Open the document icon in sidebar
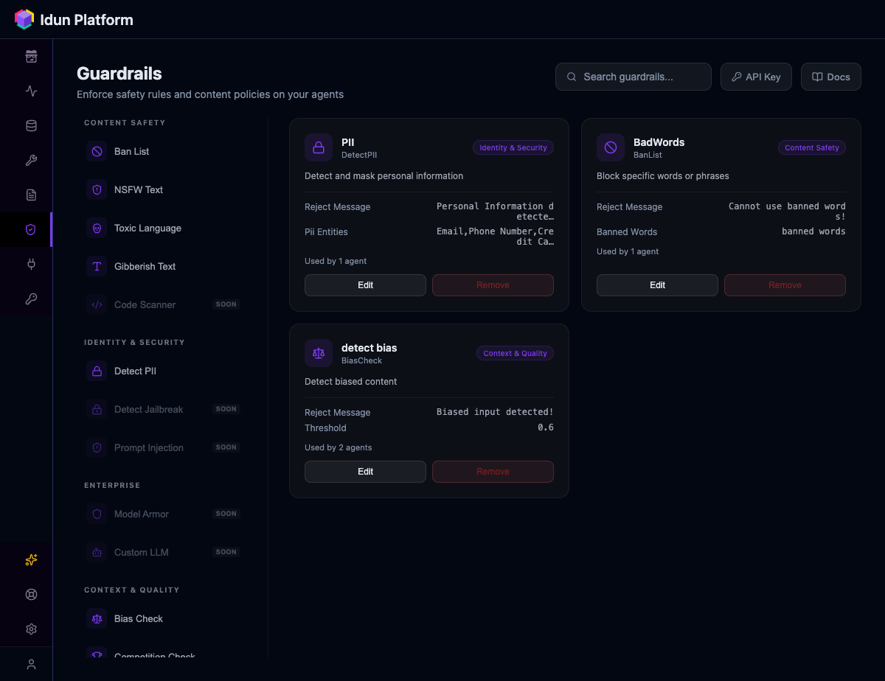The width and height of the screenshot is (885, 681). 31,195
